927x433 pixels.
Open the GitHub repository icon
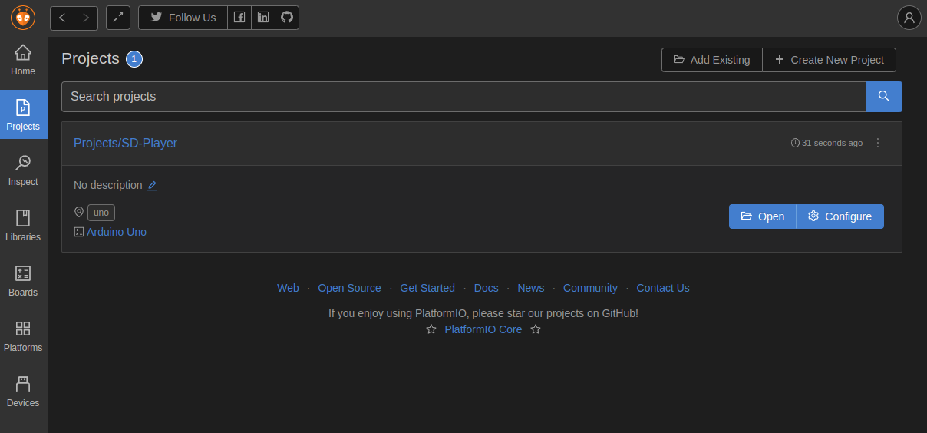click(287, 18)
